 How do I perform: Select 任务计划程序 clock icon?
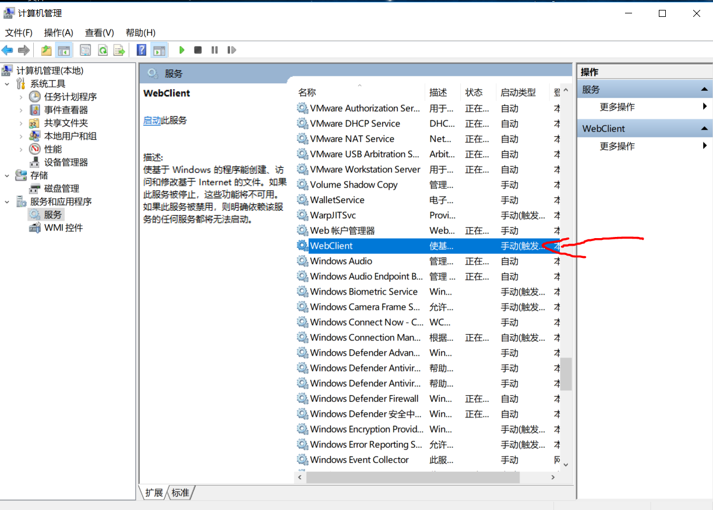coord(35,97)
